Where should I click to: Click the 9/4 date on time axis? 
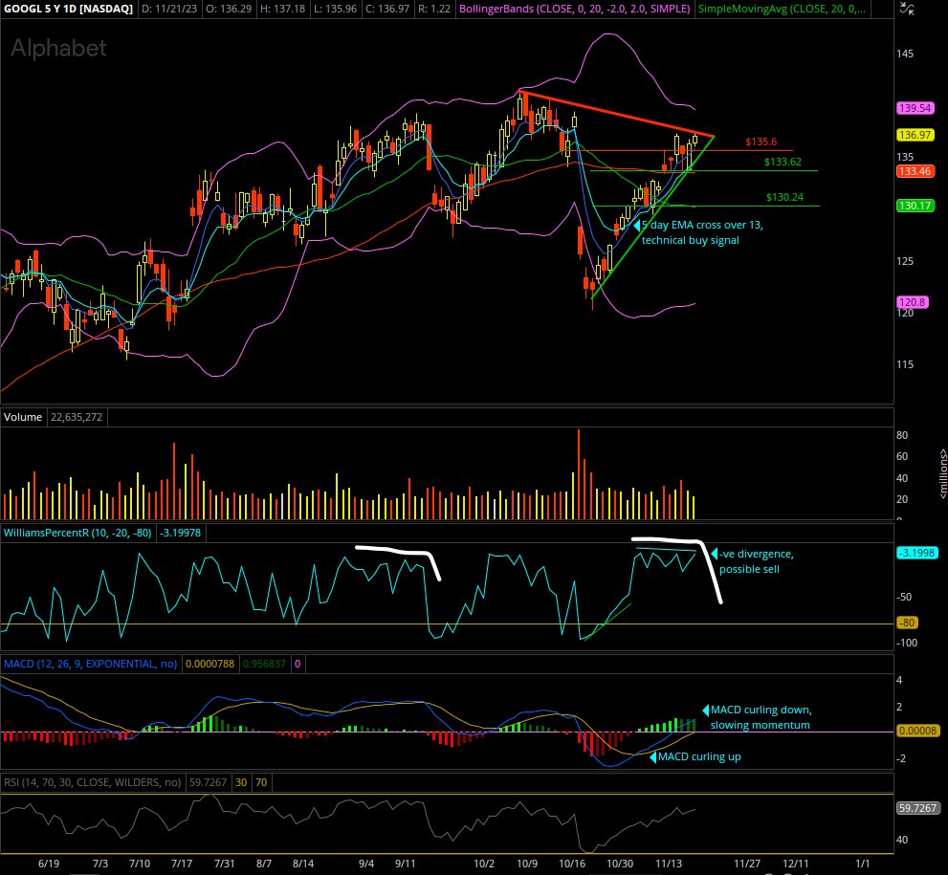(x=365, y=864)
